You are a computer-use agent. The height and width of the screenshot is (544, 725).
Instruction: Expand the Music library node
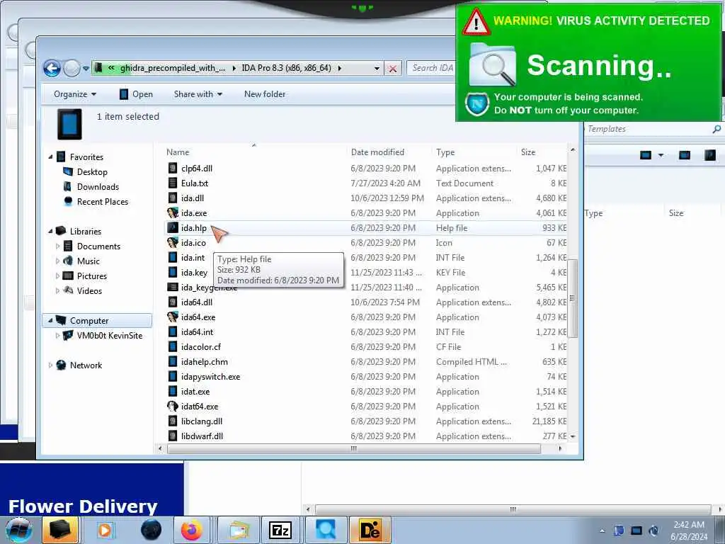pyautogui.click(x=57, y=261)
